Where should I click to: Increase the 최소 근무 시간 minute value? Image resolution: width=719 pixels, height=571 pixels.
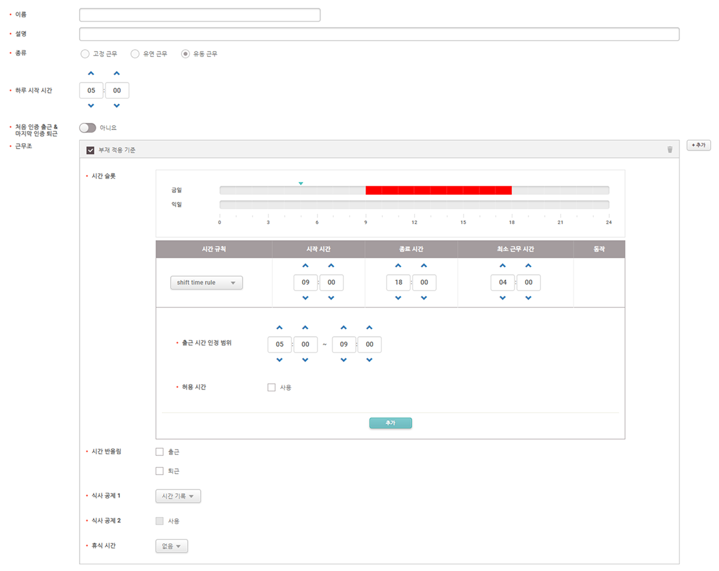tap(528, 266)
